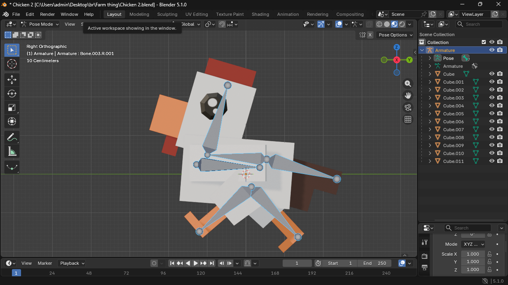Select the Scale tool

12,107
